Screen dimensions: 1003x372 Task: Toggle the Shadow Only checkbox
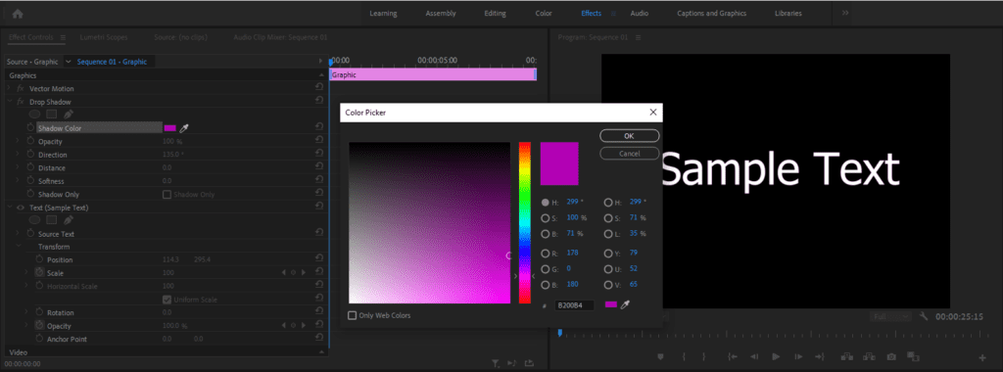tap(167, 194)
